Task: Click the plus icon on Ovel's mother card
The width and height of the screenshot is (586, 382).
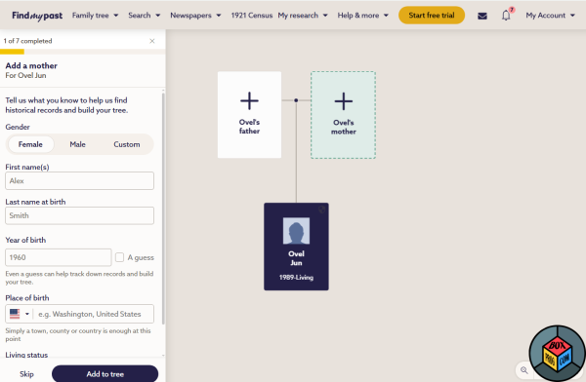Action: (344, 101)
